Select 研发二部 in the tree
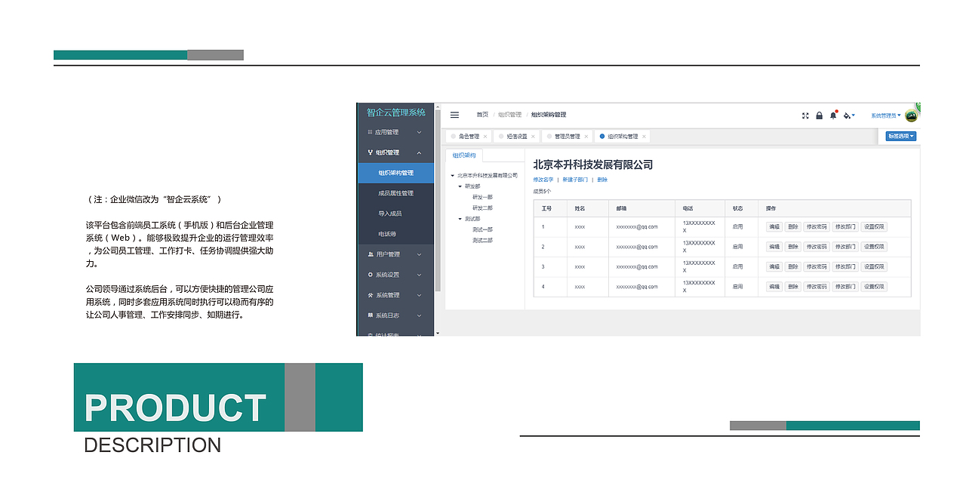This screenshot has height=489, width=966. tap(482, 208)
